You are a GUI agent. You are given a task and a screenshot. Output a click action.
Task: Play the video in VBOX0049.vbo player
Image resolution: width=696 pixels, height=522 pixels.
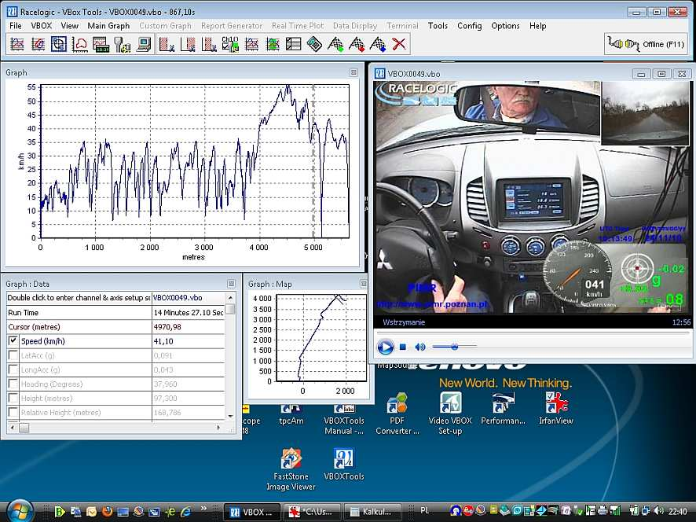coord(385,347)
